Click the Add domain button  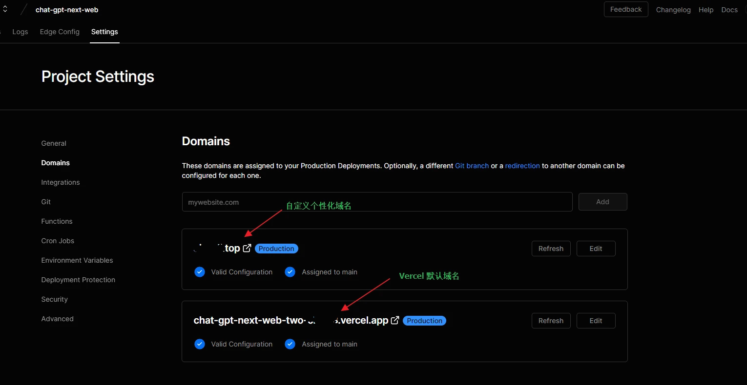click(602, 202)
